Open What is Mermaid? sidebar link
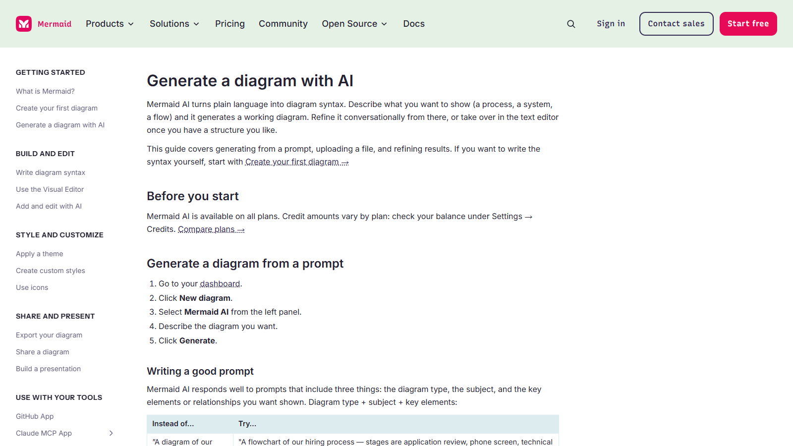 click(x=45, y=91)
